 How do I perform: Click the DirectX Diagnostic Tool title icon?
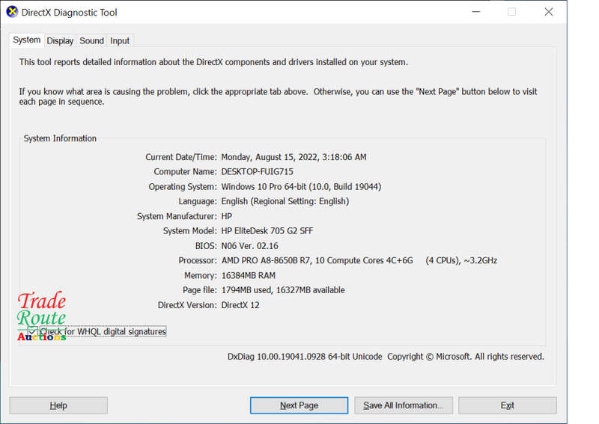[12, 12]
